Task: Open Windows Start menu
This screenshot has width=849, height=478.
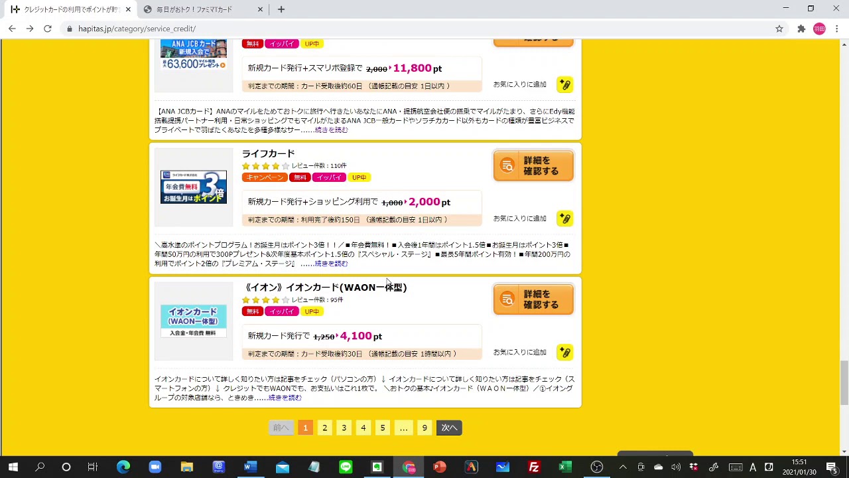Action: click(x=13, y=467)
